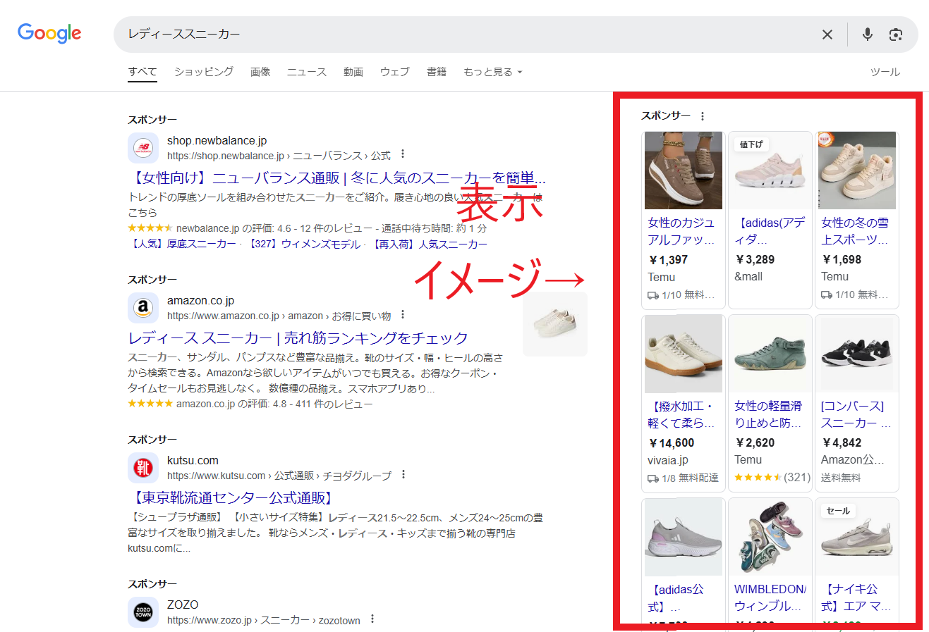This screenshot has height=632, width=929.
Task: Click the Google logo
Action: tap(49, 33)
